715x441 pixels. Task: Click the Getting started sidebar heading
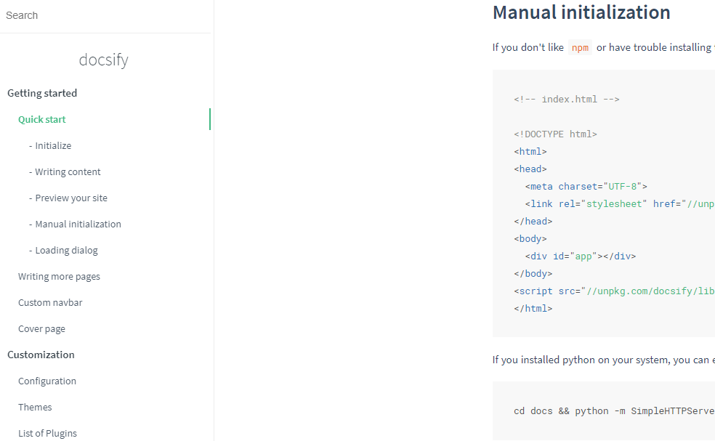(42, 93)
